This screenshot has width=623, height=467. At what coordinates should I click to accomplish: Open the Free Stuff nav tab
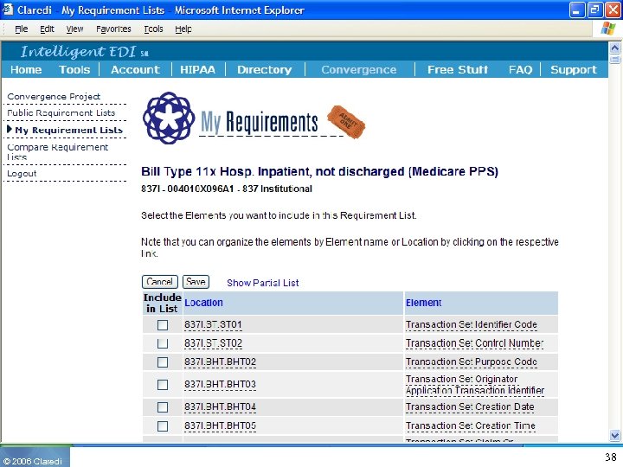pos(458,69)
